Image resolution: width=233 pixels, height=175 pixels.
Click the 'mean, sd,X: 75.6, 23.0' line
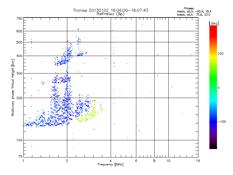coord(194,15)
